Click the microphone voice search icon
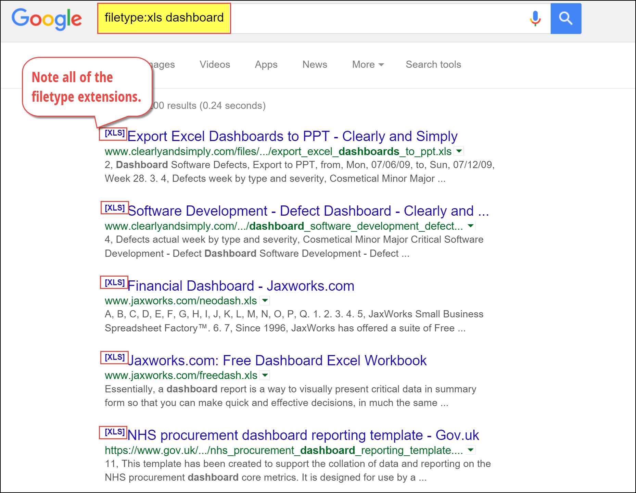This screenshot has height=493, width=636. tap(535, 18)
